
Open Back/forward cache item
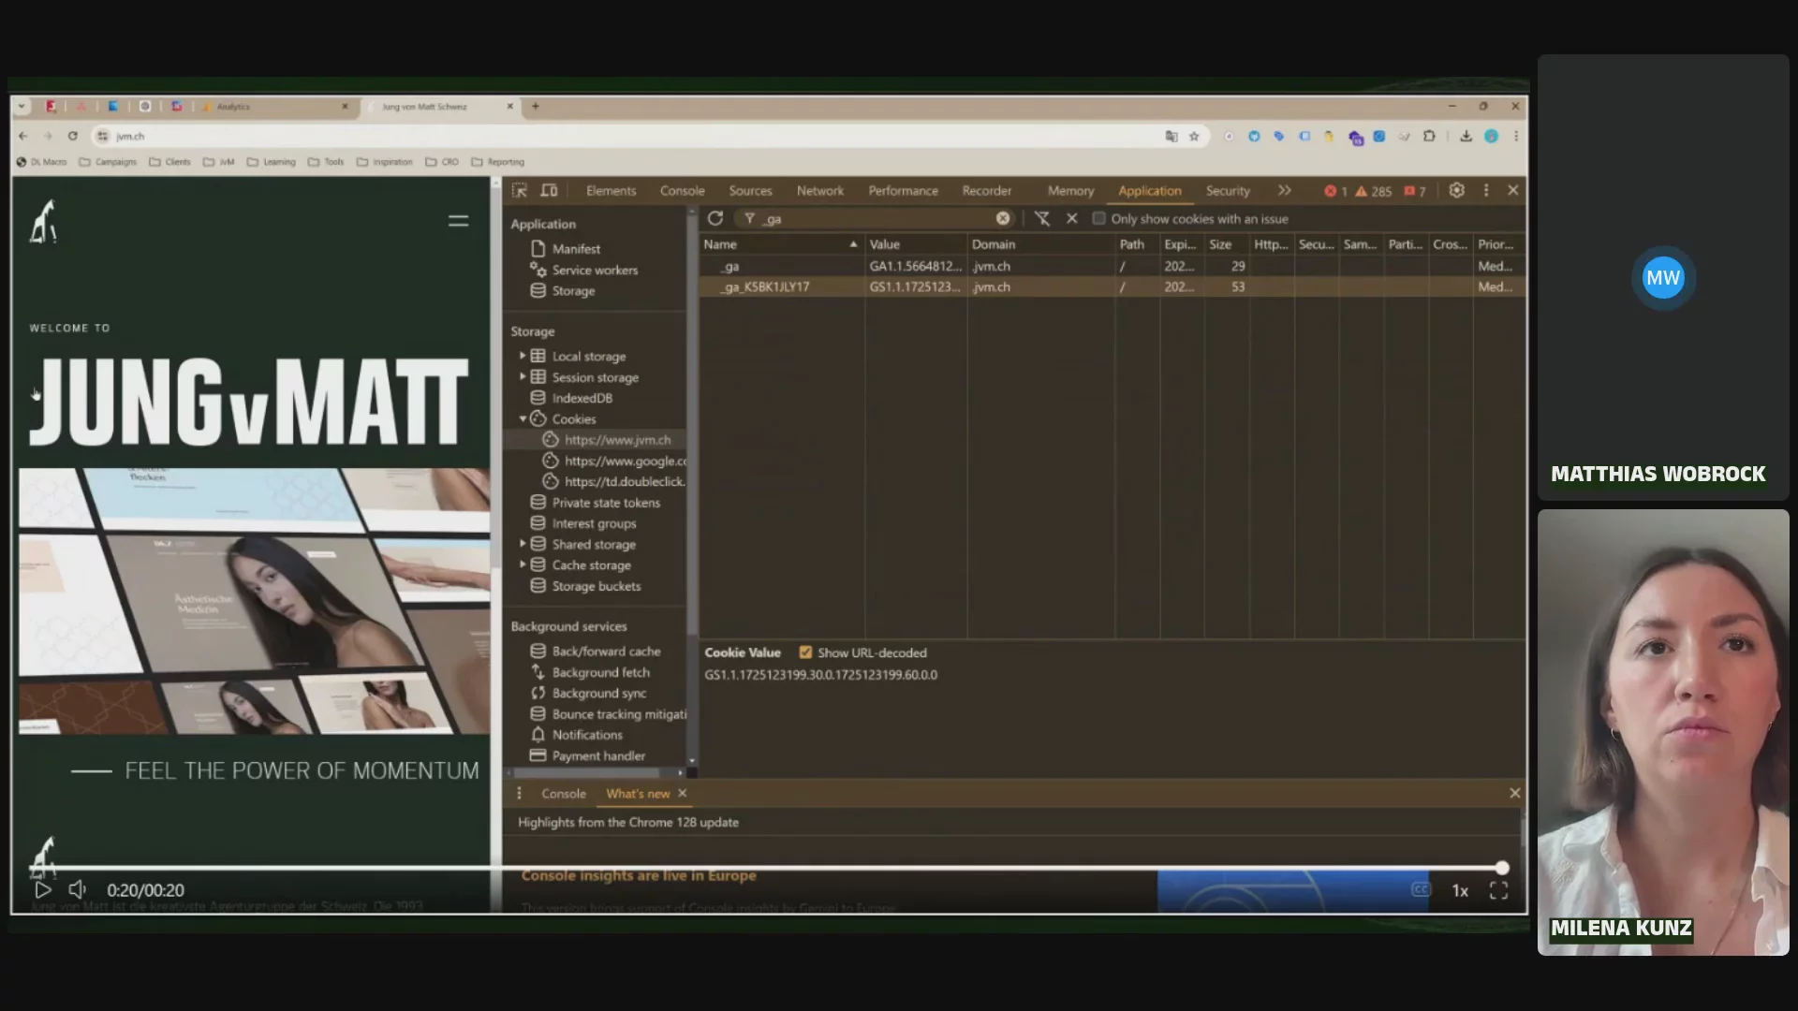point(606,652)
